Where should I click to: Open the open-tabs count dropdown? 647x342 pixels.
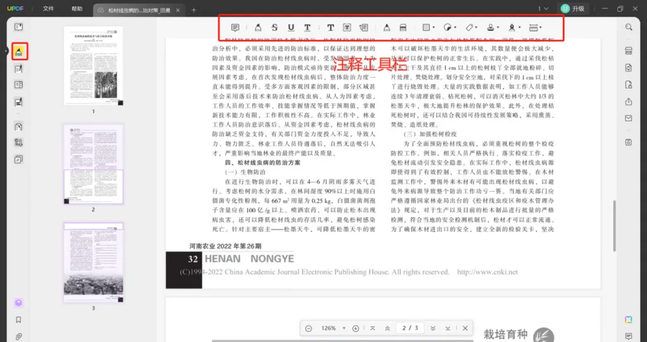click(543, 9)
